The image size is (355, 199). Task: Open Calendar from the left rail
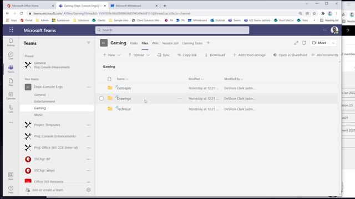point(11,96)
